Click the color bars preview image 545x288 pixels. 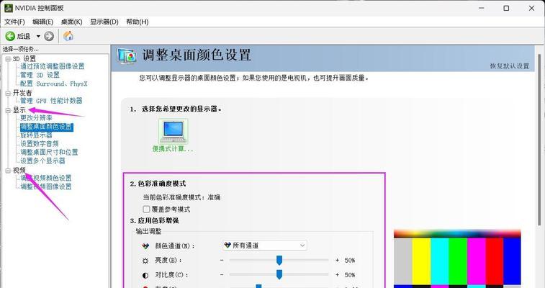tap(457, 258)
